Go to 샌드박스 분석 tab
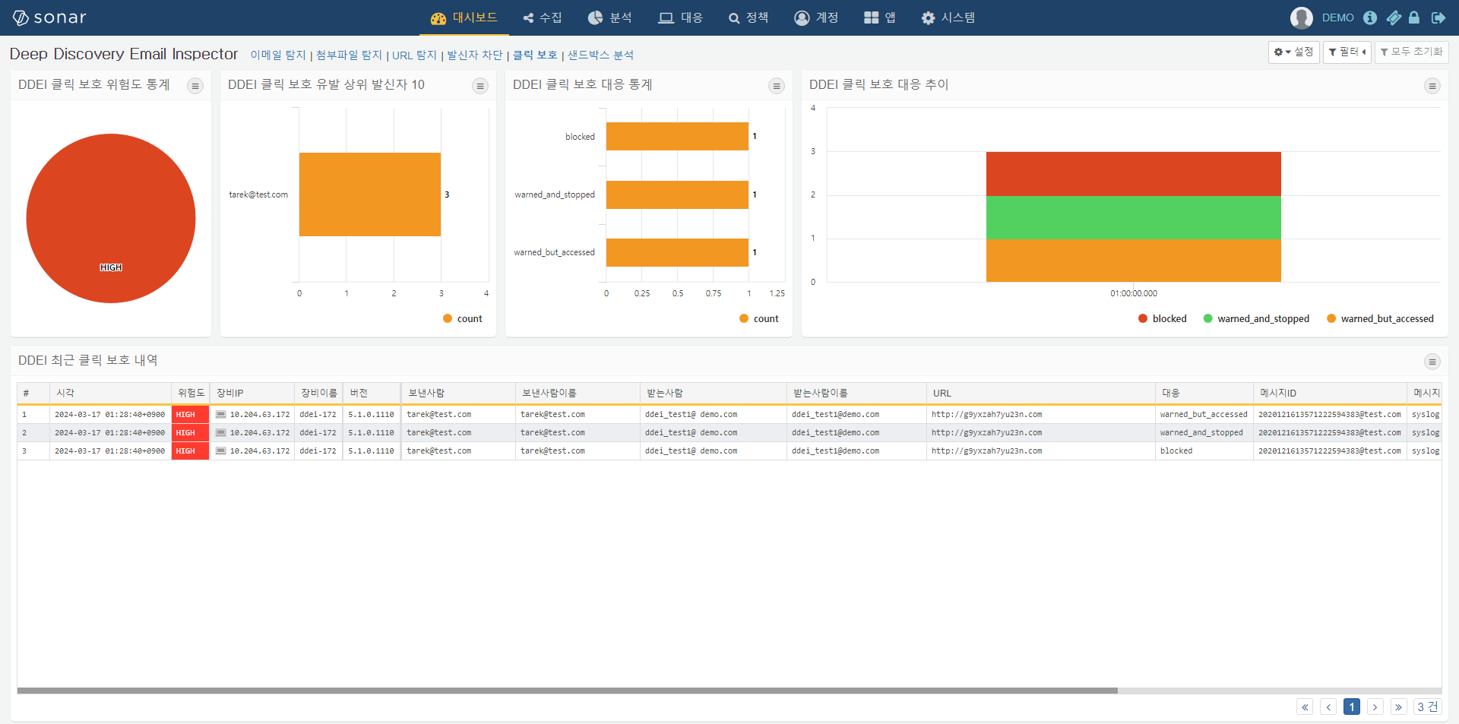The image size is (1459, 724). 600,55
